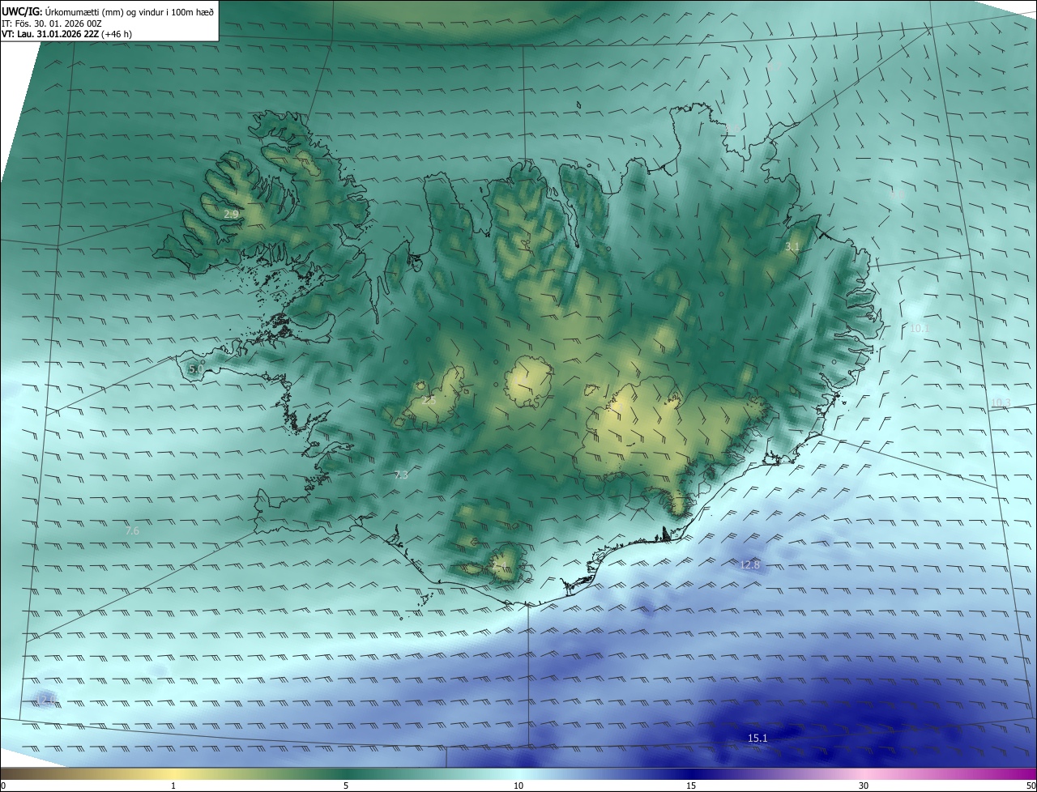Image resolution: width=1037 pixels, height=792 pixels.
Task: Click the map title 'UWC/IG: Úrkomumætti (mm) og vindur í 100m hæð'
Action: [108, 11]
